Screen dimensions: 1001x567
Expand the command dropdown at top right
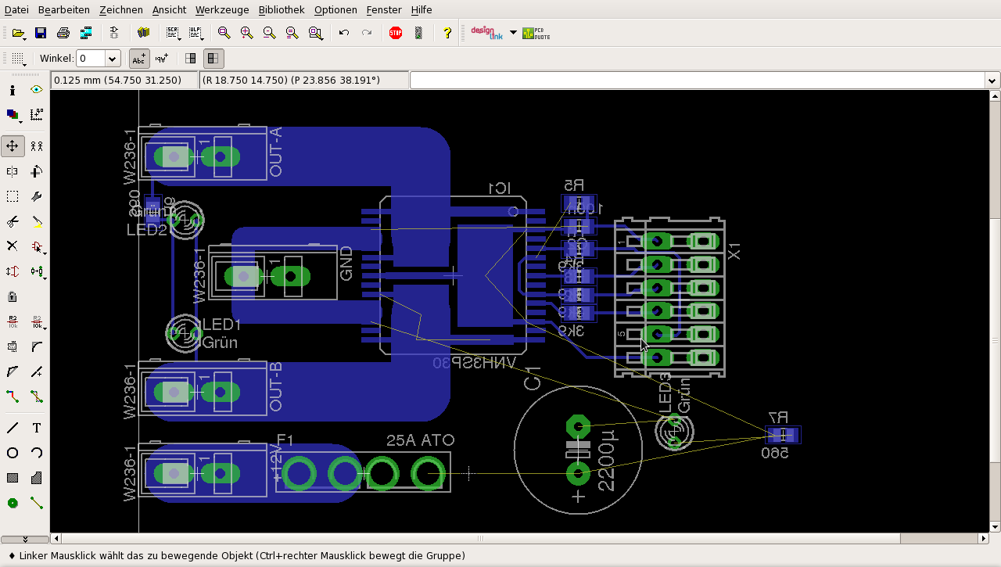click(992, 79)
